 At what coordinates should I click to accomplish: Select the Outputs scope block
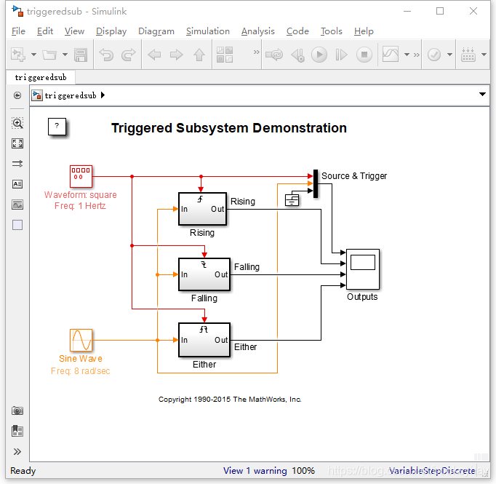pyautogui.click(x=363, y=269)
